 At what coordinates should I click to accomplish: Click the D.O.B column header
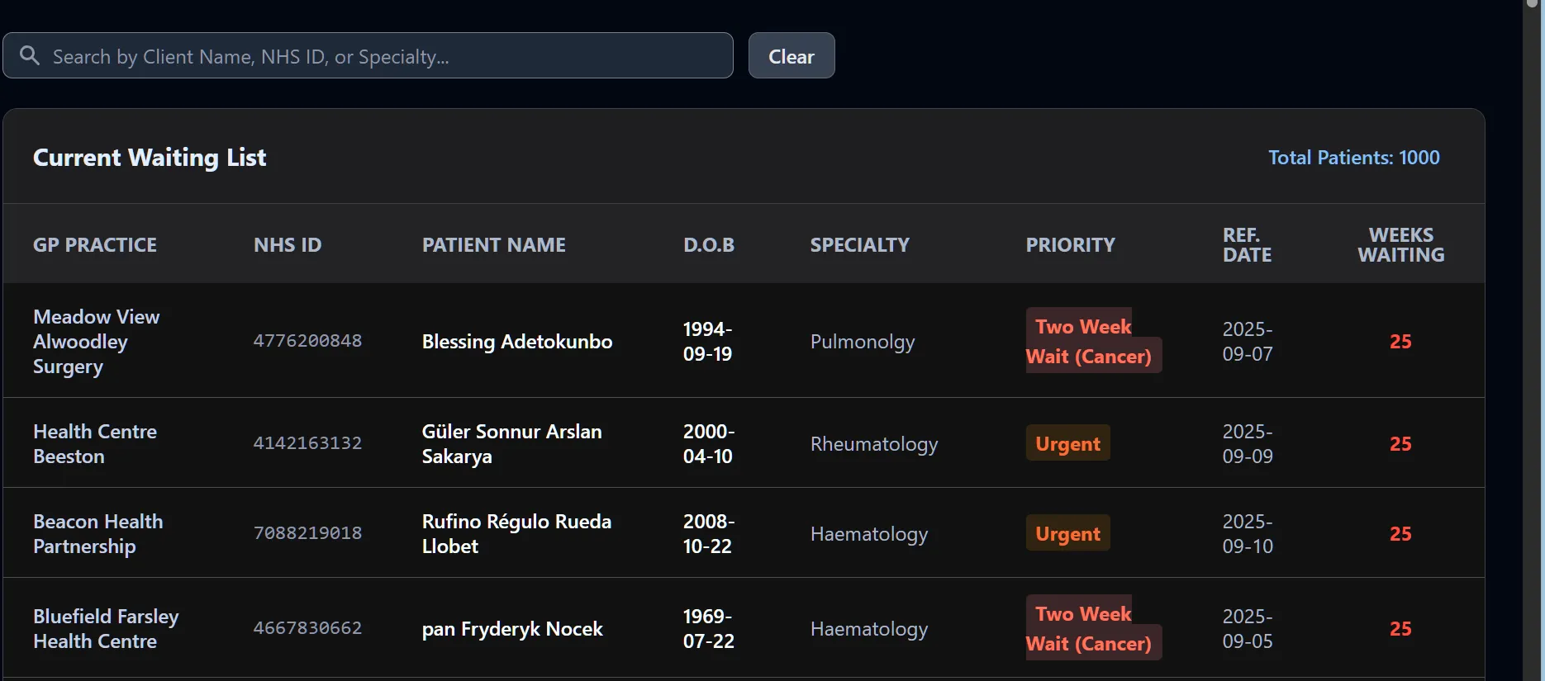point(709,245)
